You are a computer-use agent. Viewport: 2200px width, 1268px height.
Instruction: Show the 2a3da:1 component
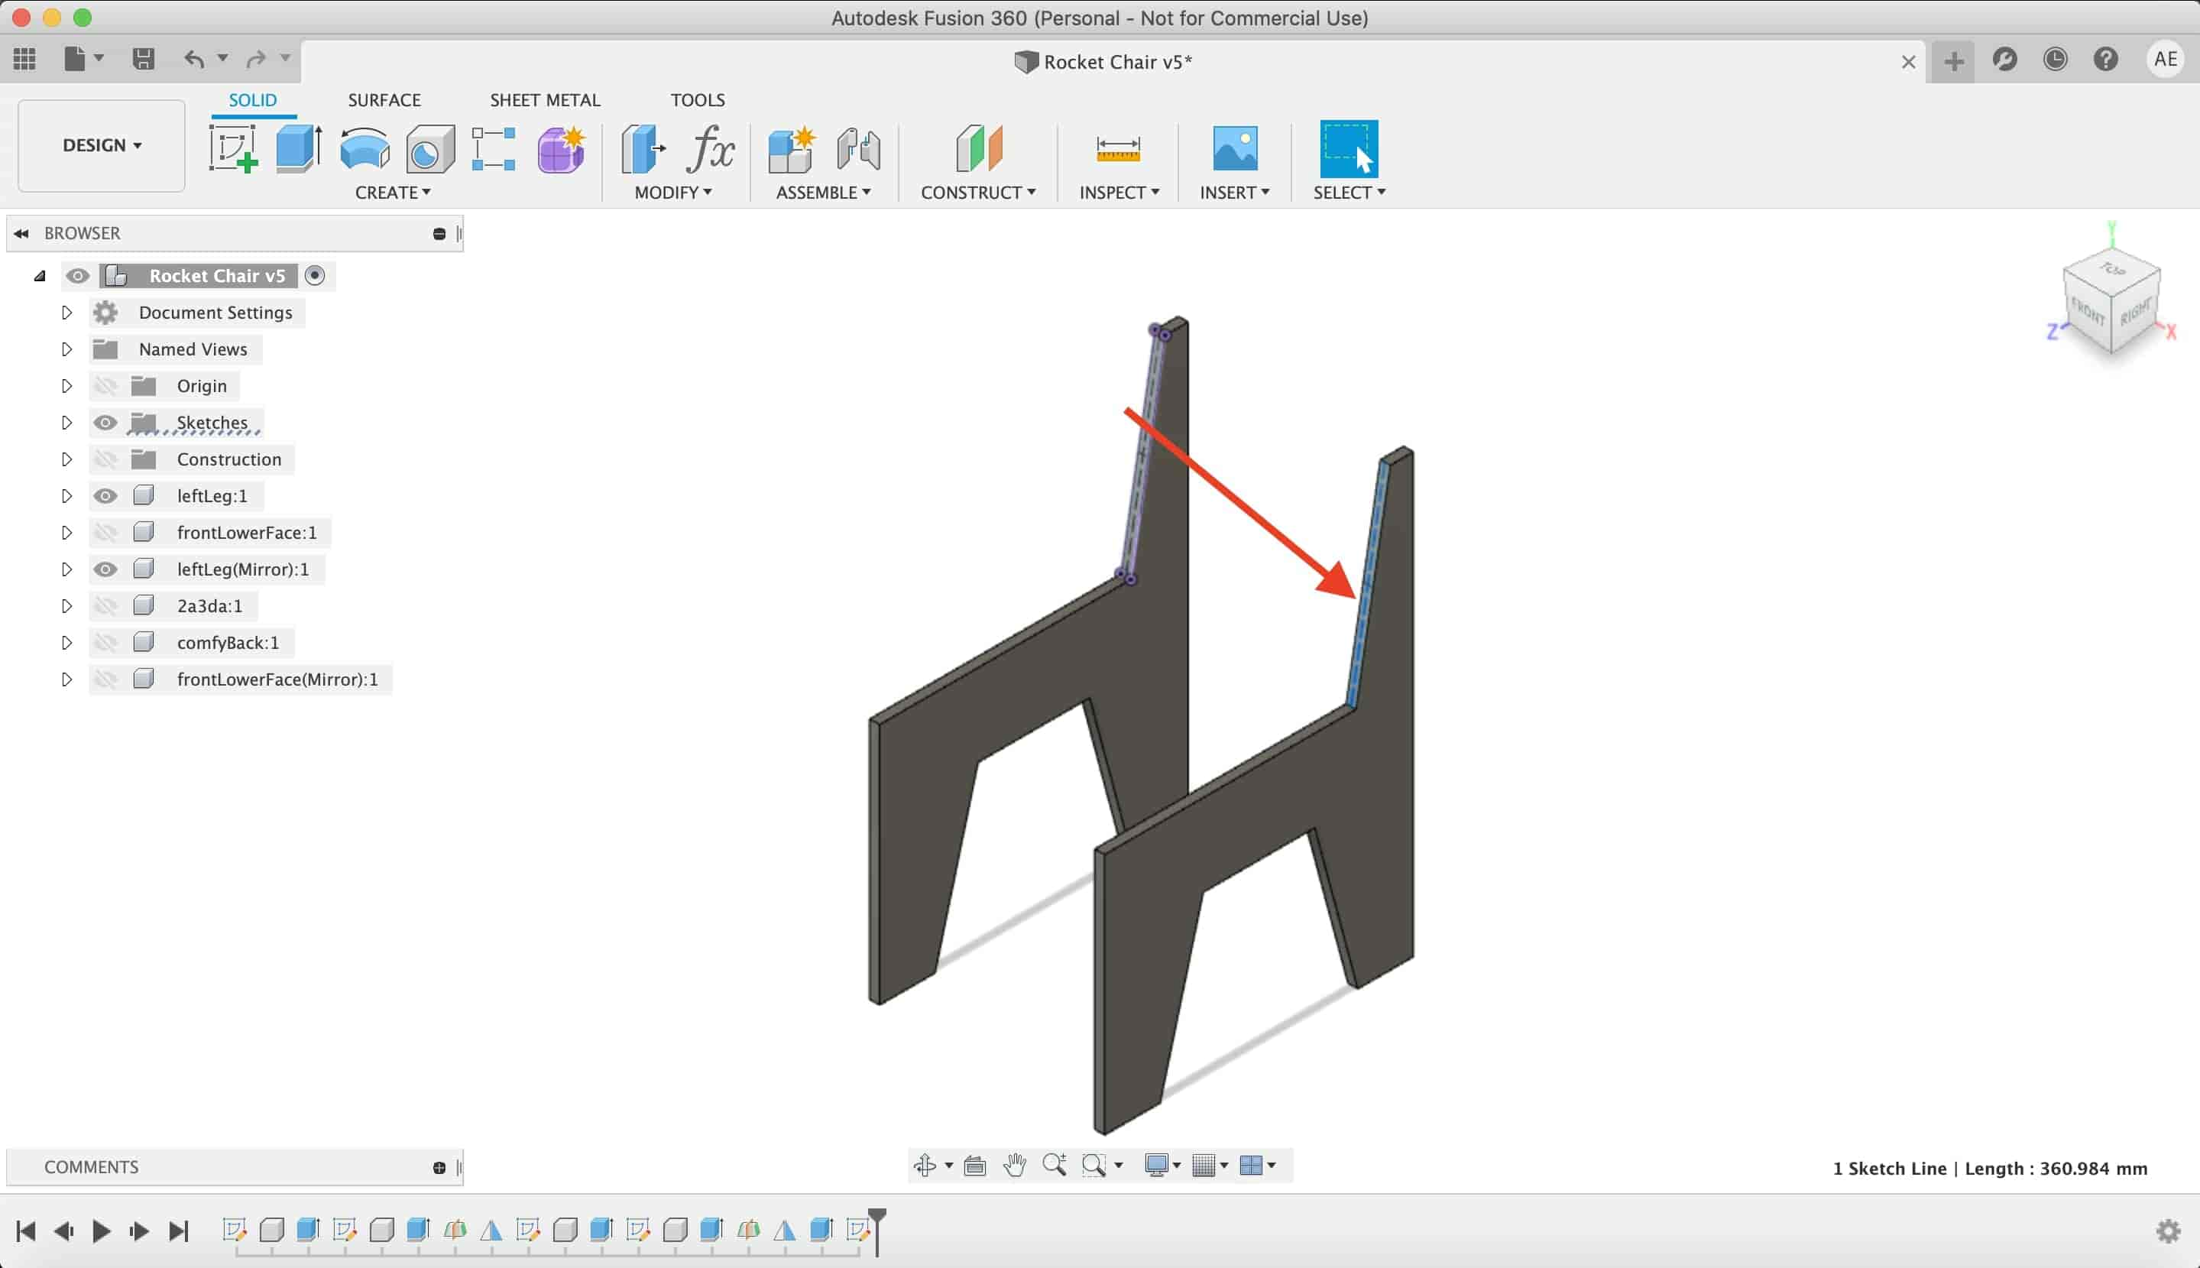click(105, 606)
